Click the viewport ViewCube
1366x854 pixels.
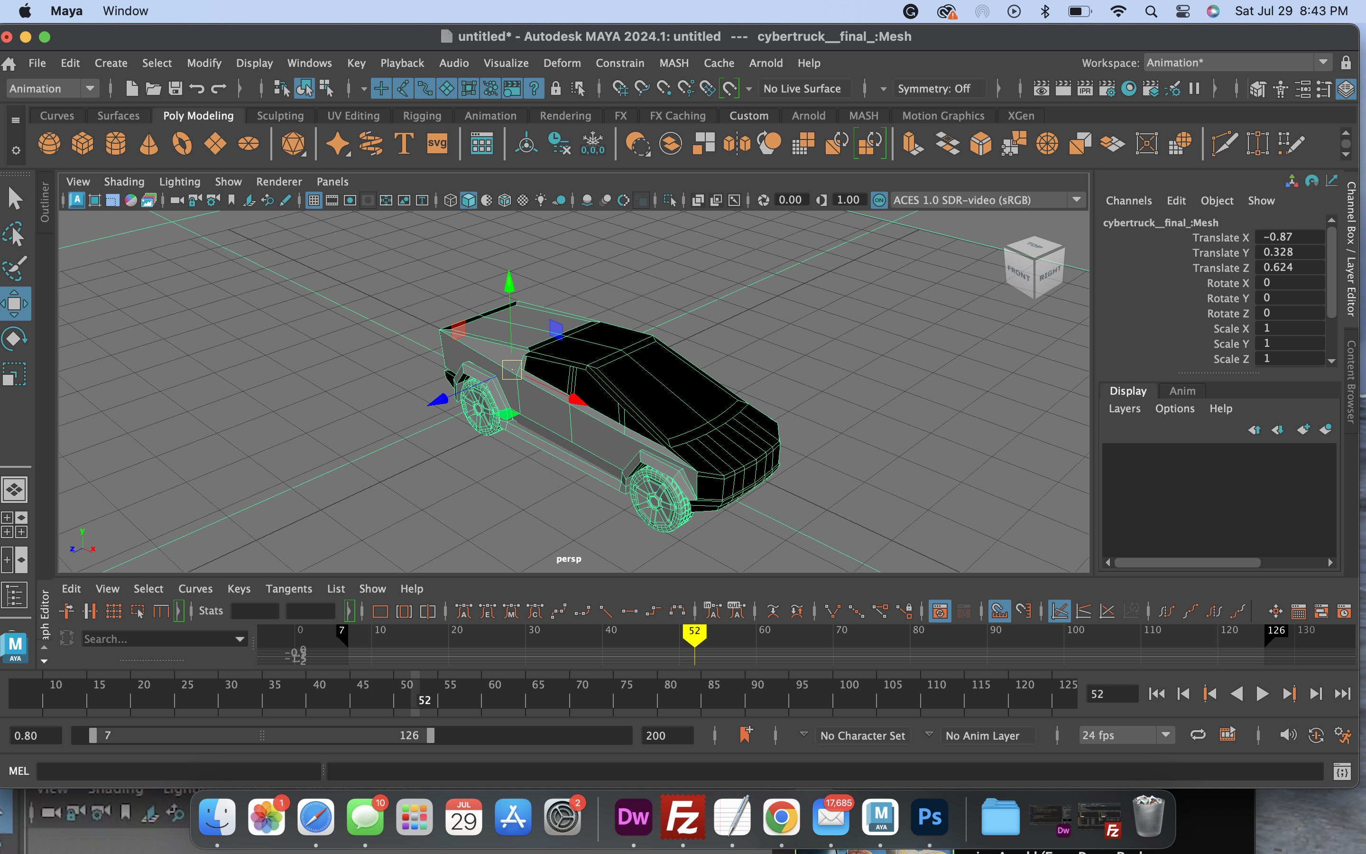coord(1034,268)
